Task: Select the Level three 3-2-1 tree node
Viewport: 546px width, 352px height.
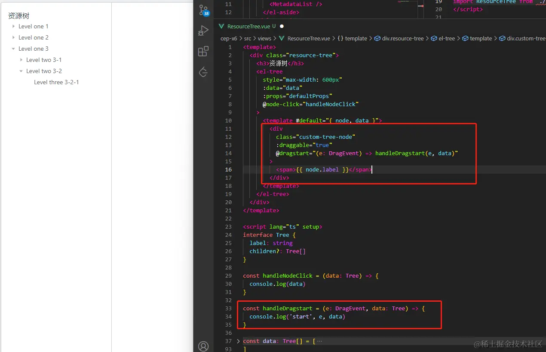Action: [x=56, y=82]
